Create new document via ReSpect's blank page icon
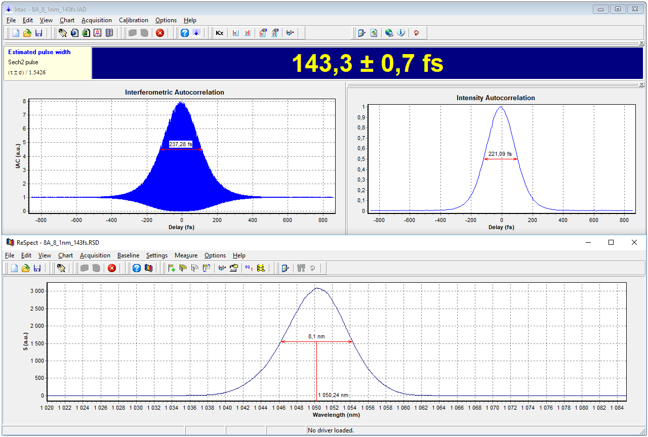Image resolution: width=648 pixels, height=437 pixels. click(15, 268)
